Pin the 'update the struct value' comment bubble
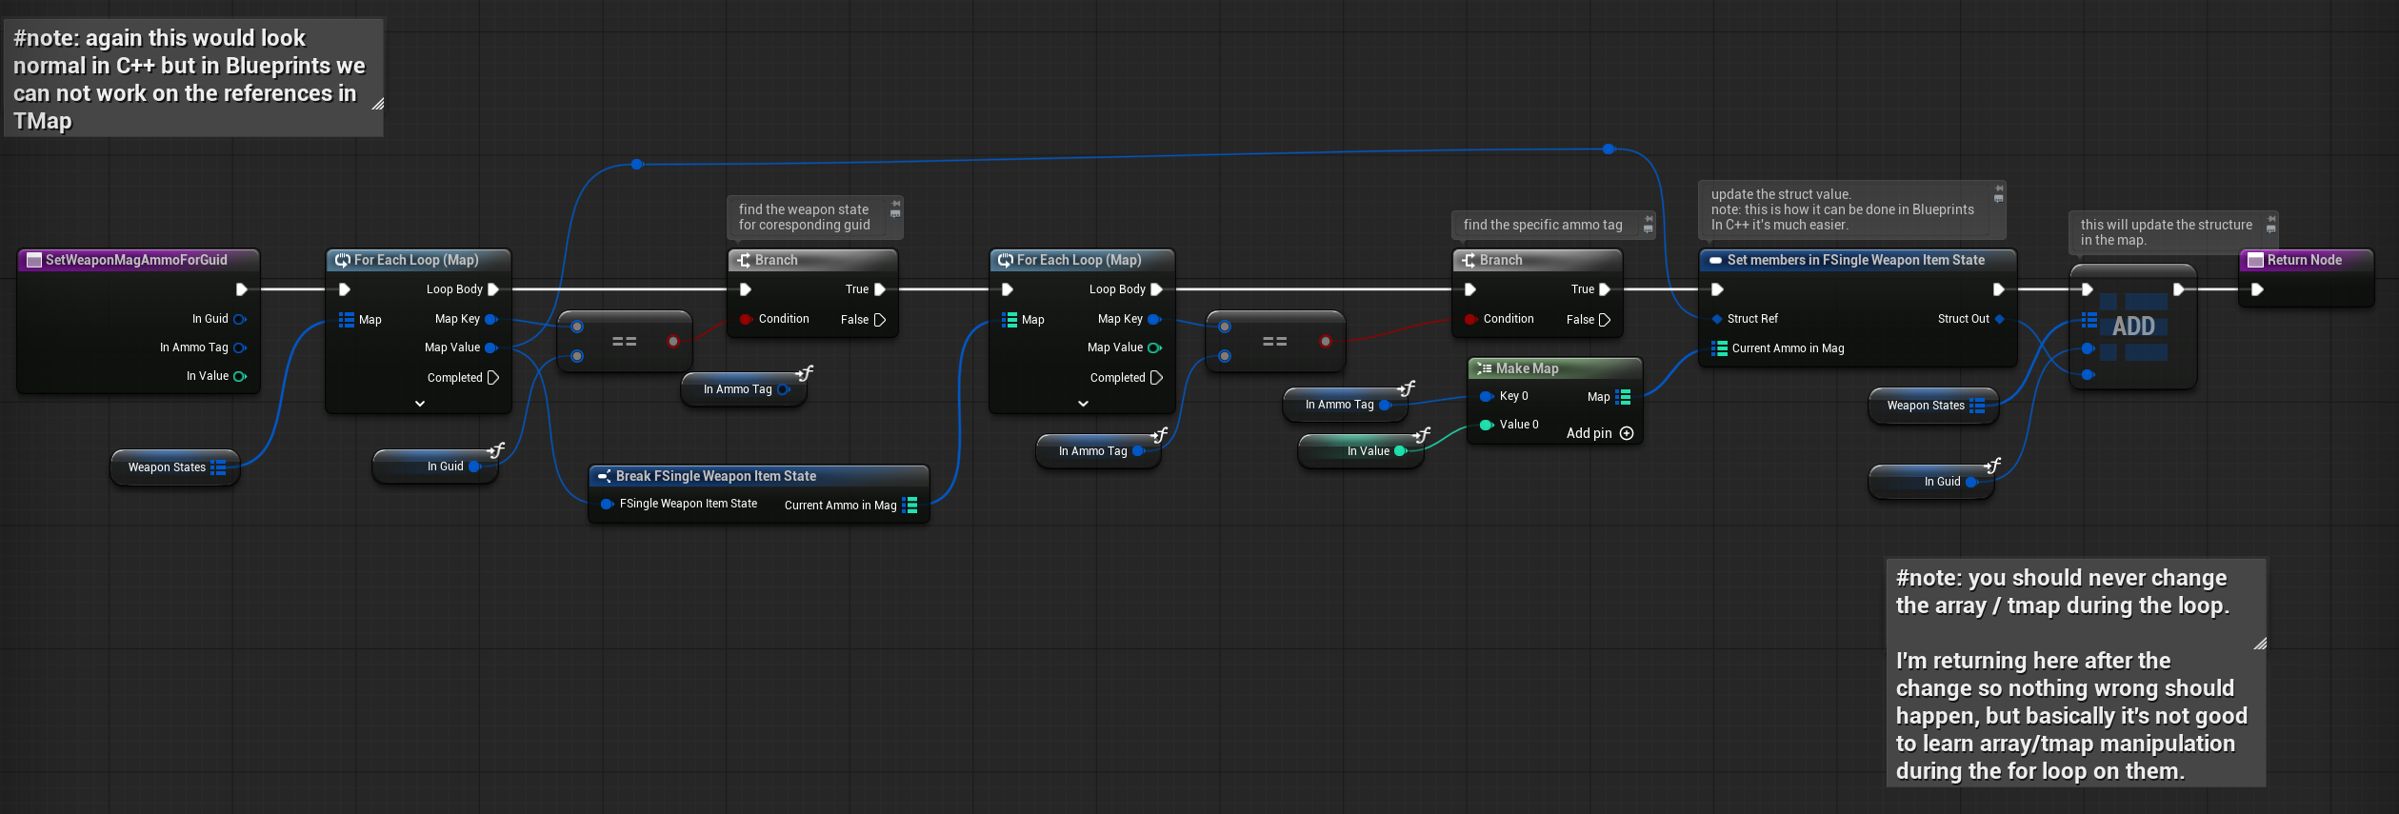 pos(1998,188)
